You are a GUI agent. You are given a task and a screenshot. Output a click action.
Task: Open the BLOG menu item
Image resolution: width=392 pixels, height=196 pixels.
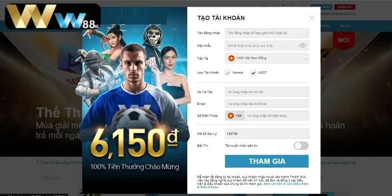click(345, 26)
